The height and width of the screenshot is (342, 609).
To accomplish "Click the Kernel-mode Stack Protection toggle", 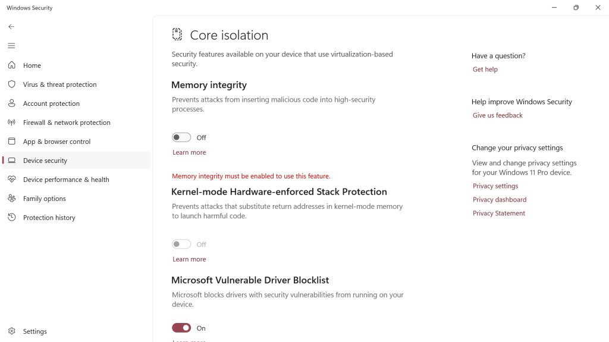I will click(x=181, y=244).
